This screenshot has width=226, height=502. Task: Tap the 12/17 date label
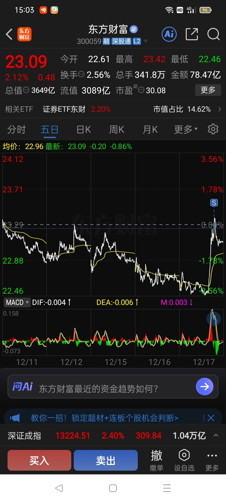[x=204, y=362]
